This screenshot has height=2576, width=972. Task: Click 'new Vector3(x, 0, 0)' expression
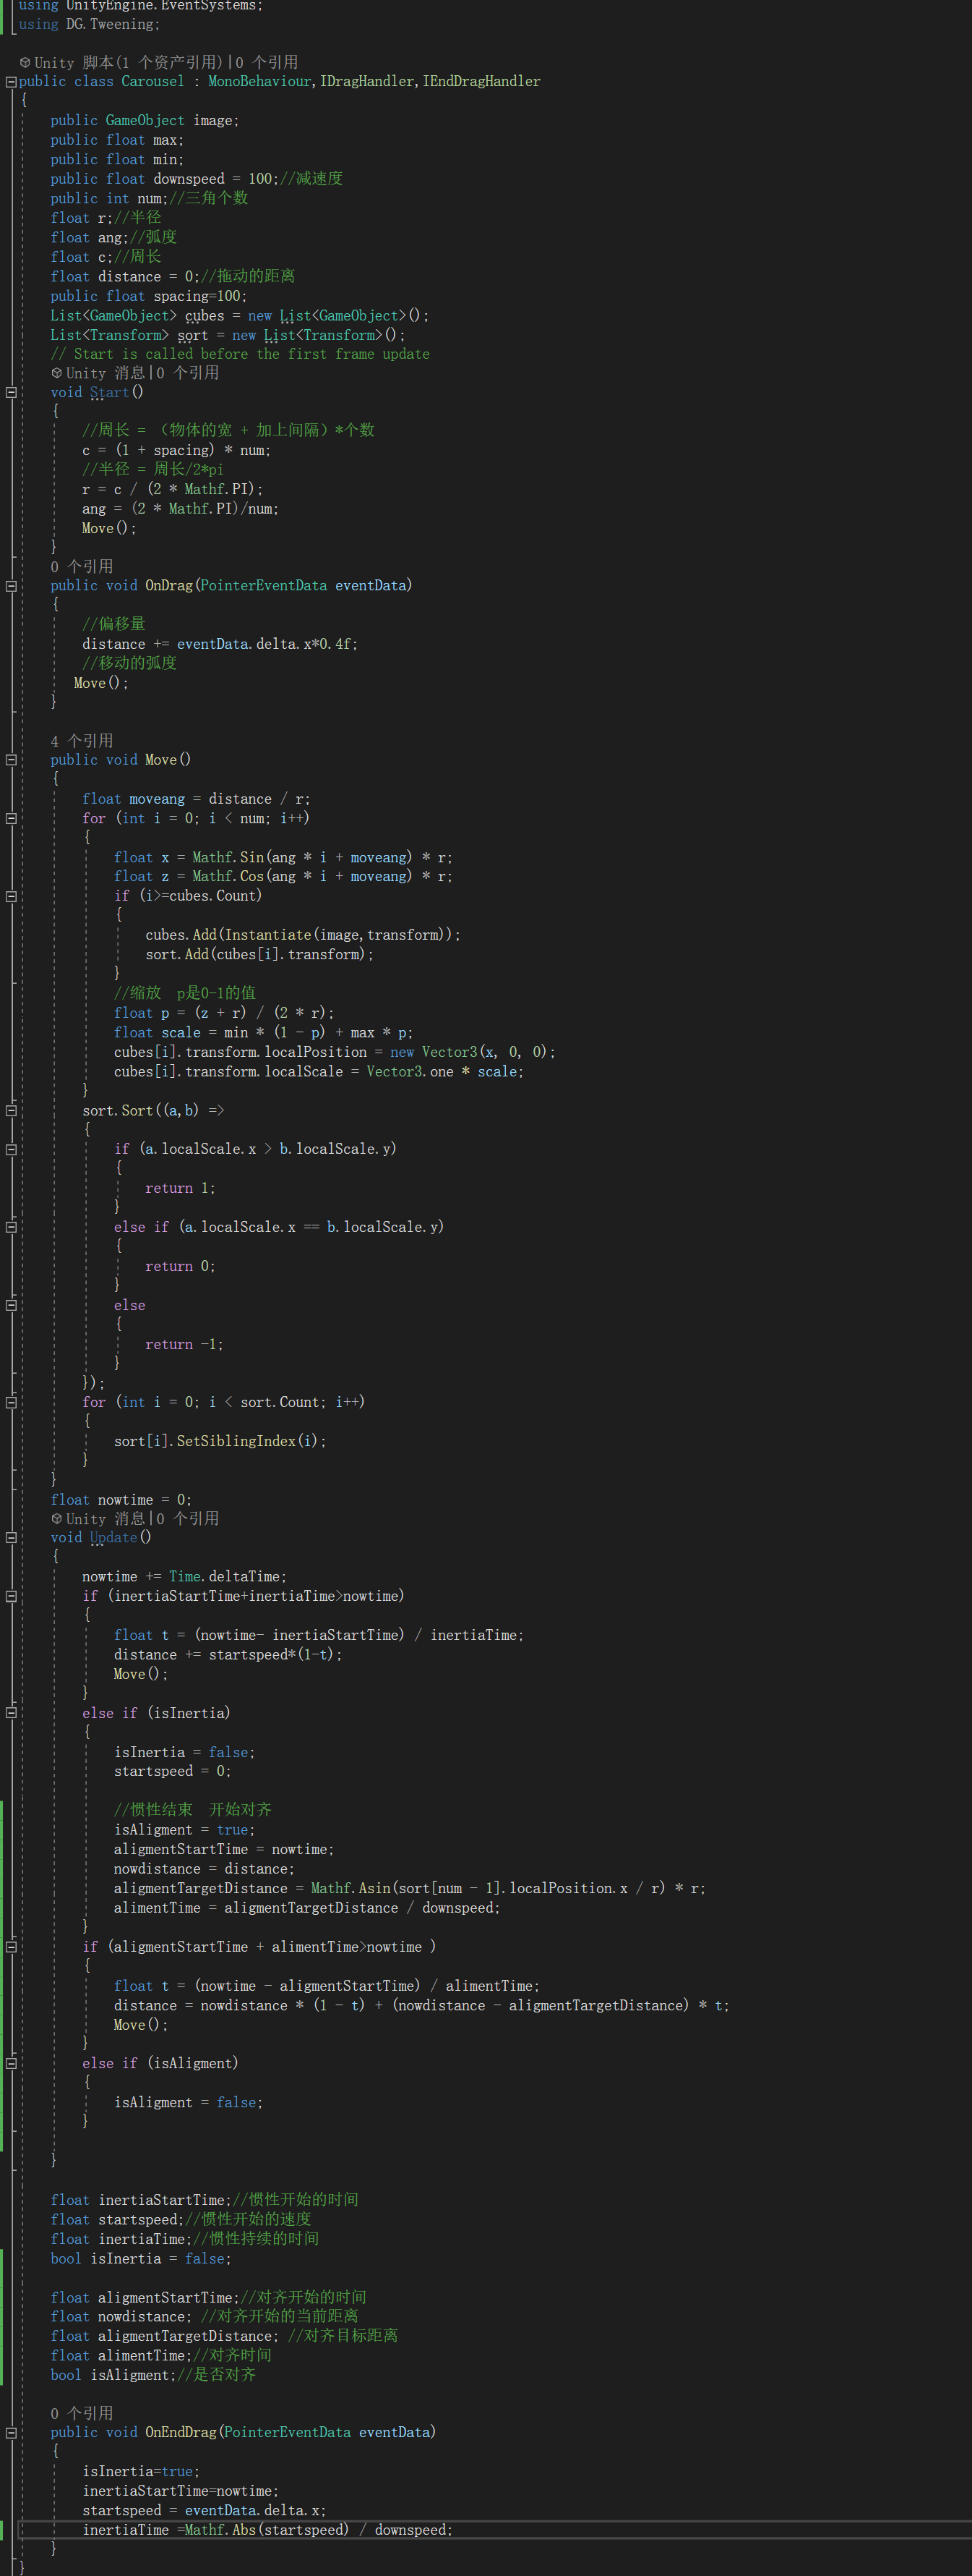(470, 1052)
